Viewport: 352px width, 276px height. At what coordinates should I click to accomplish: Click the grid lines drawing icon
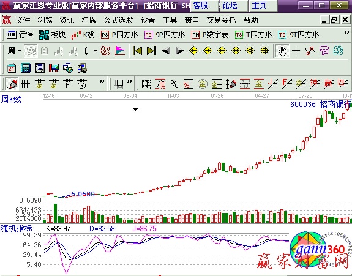pyautogui.click(x=26, y=84)
